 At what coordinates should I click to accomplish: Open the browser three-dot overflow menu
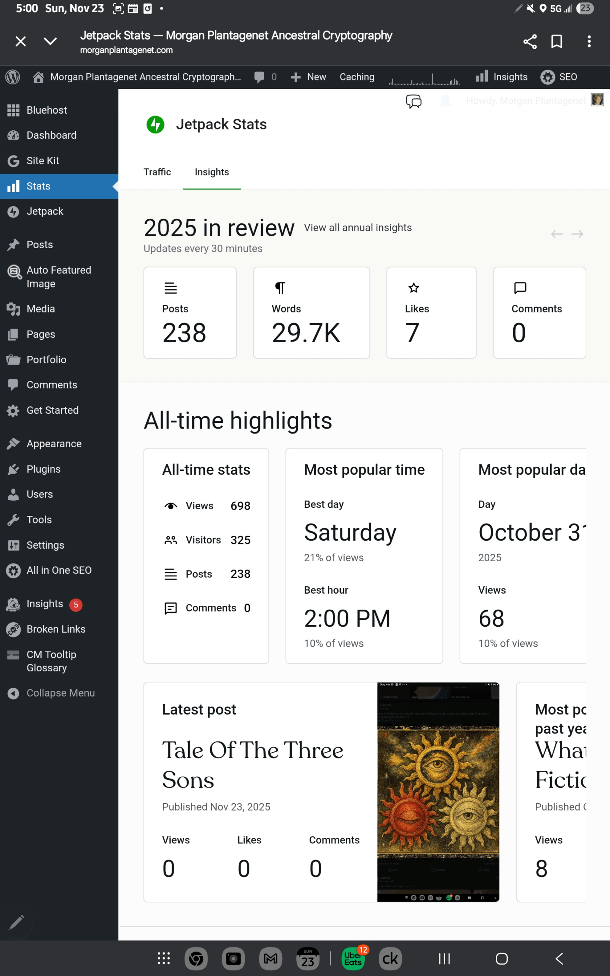[589, 42]
